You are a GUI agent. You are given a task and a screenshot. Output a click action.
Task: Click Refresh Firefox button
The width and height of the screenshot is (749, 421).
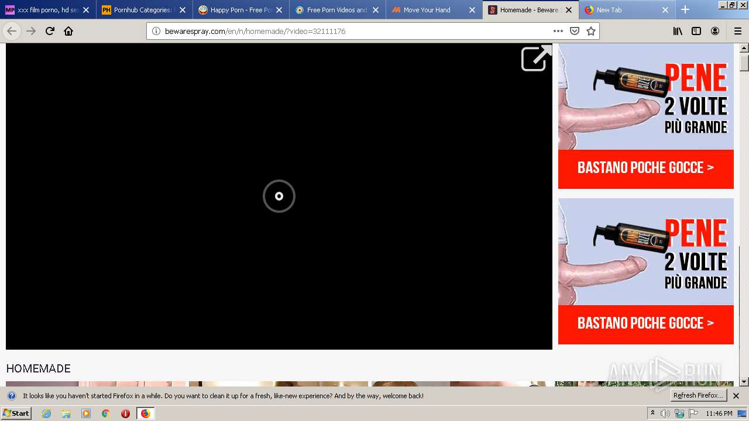[x=699, y=395]
